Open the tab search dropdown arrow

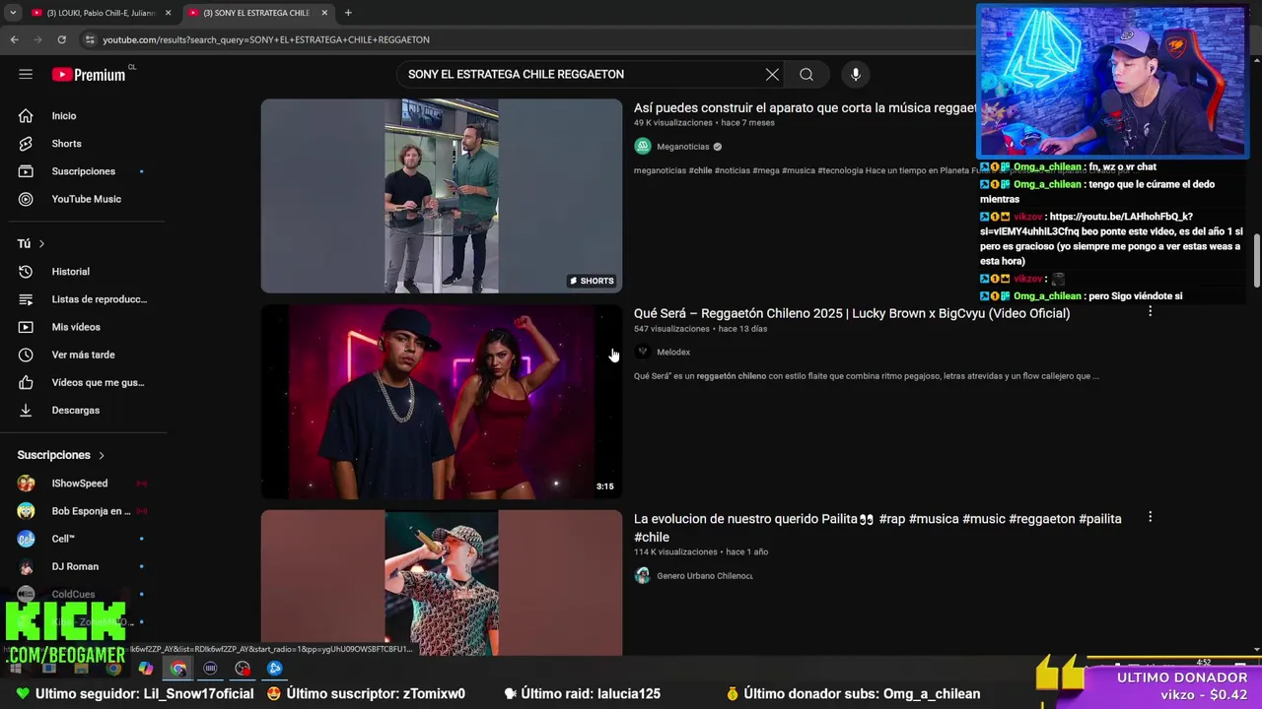[x=13, y=13]
